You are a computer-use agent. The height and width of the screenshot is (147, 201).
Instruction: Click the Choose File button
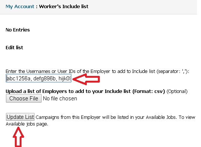point(24,98)
